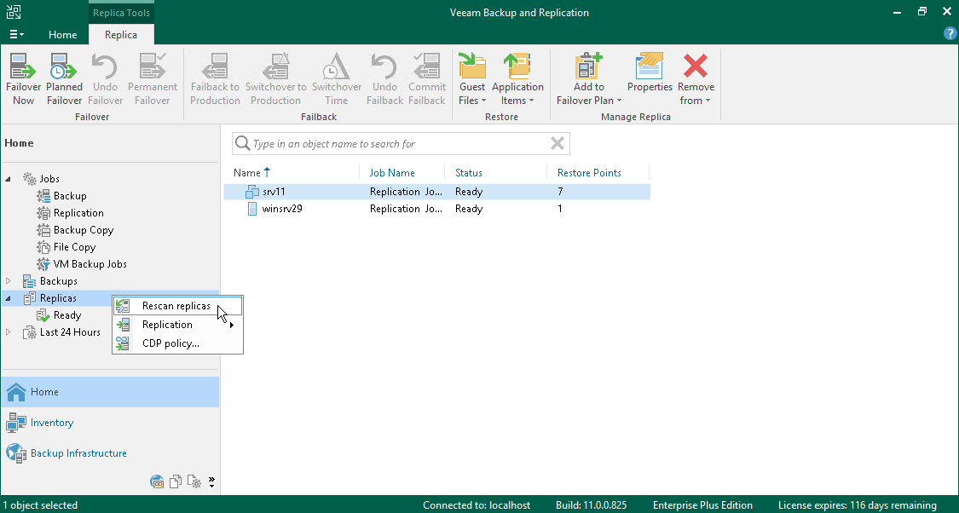Open the Application Items restore dropdown
The image size is (959, 513).
tap(517, 79)
